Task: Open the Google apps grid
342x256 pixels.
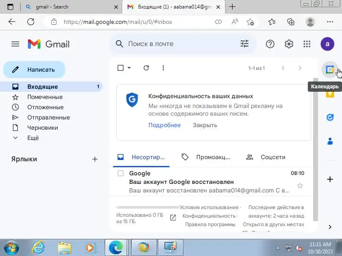Action: tap(307, 44)
